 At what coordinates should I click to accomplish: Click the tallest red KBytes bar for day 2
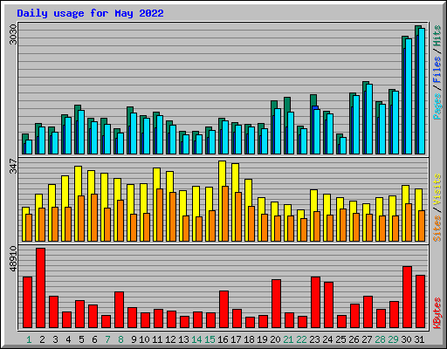(x=40, y=288)
